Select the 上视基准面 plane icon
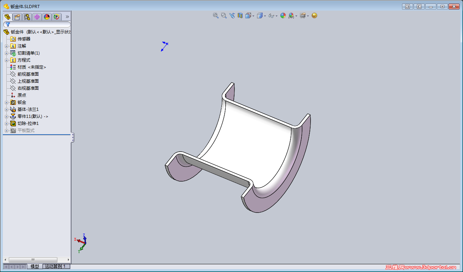Viewport: 463px width, 272px height. click(x=13, y=81)
